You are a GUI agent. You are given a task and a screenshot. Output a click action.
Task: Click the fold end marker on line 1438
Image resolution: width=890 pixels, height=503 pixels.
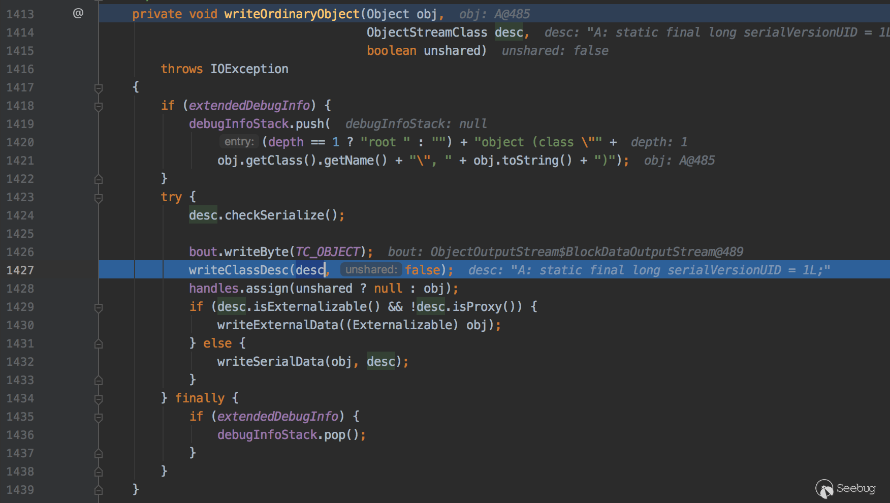99,471
